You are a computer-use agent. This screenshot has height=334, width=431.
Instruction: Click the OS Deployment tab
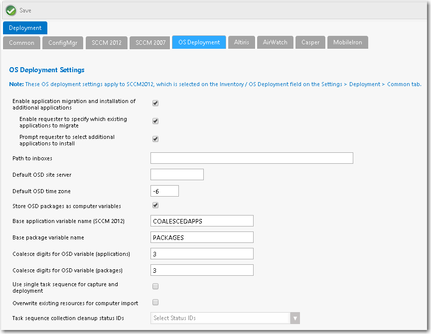(x=198, y=42)
